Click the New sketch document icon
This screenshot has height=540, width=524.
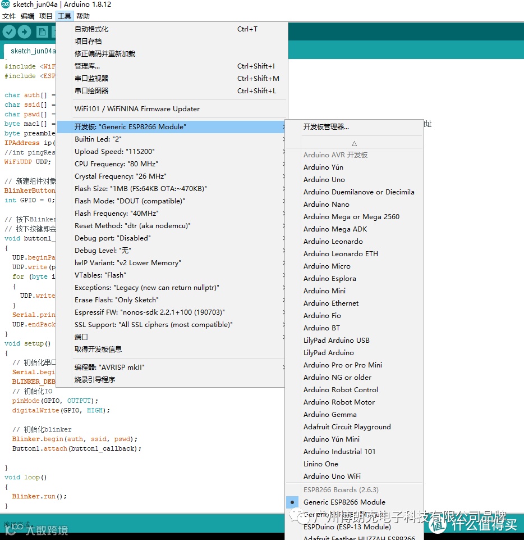pyautogui.click(x=42, y=32)
